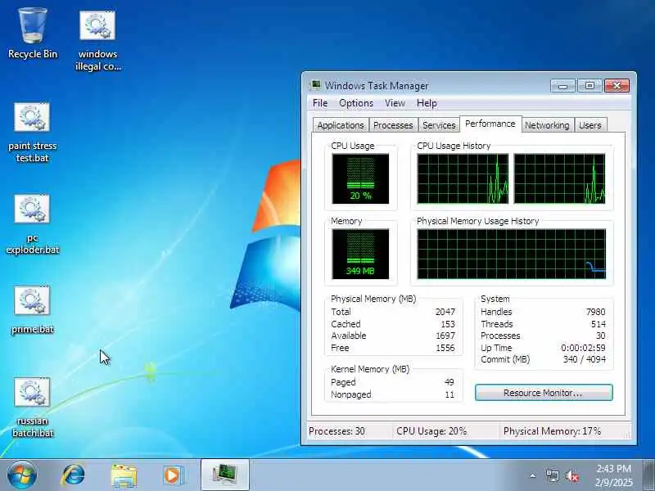This screenshot has width=655, height=491.
Task: Click the Memory 349 MB gauge
Action: (x=360, y=254)
